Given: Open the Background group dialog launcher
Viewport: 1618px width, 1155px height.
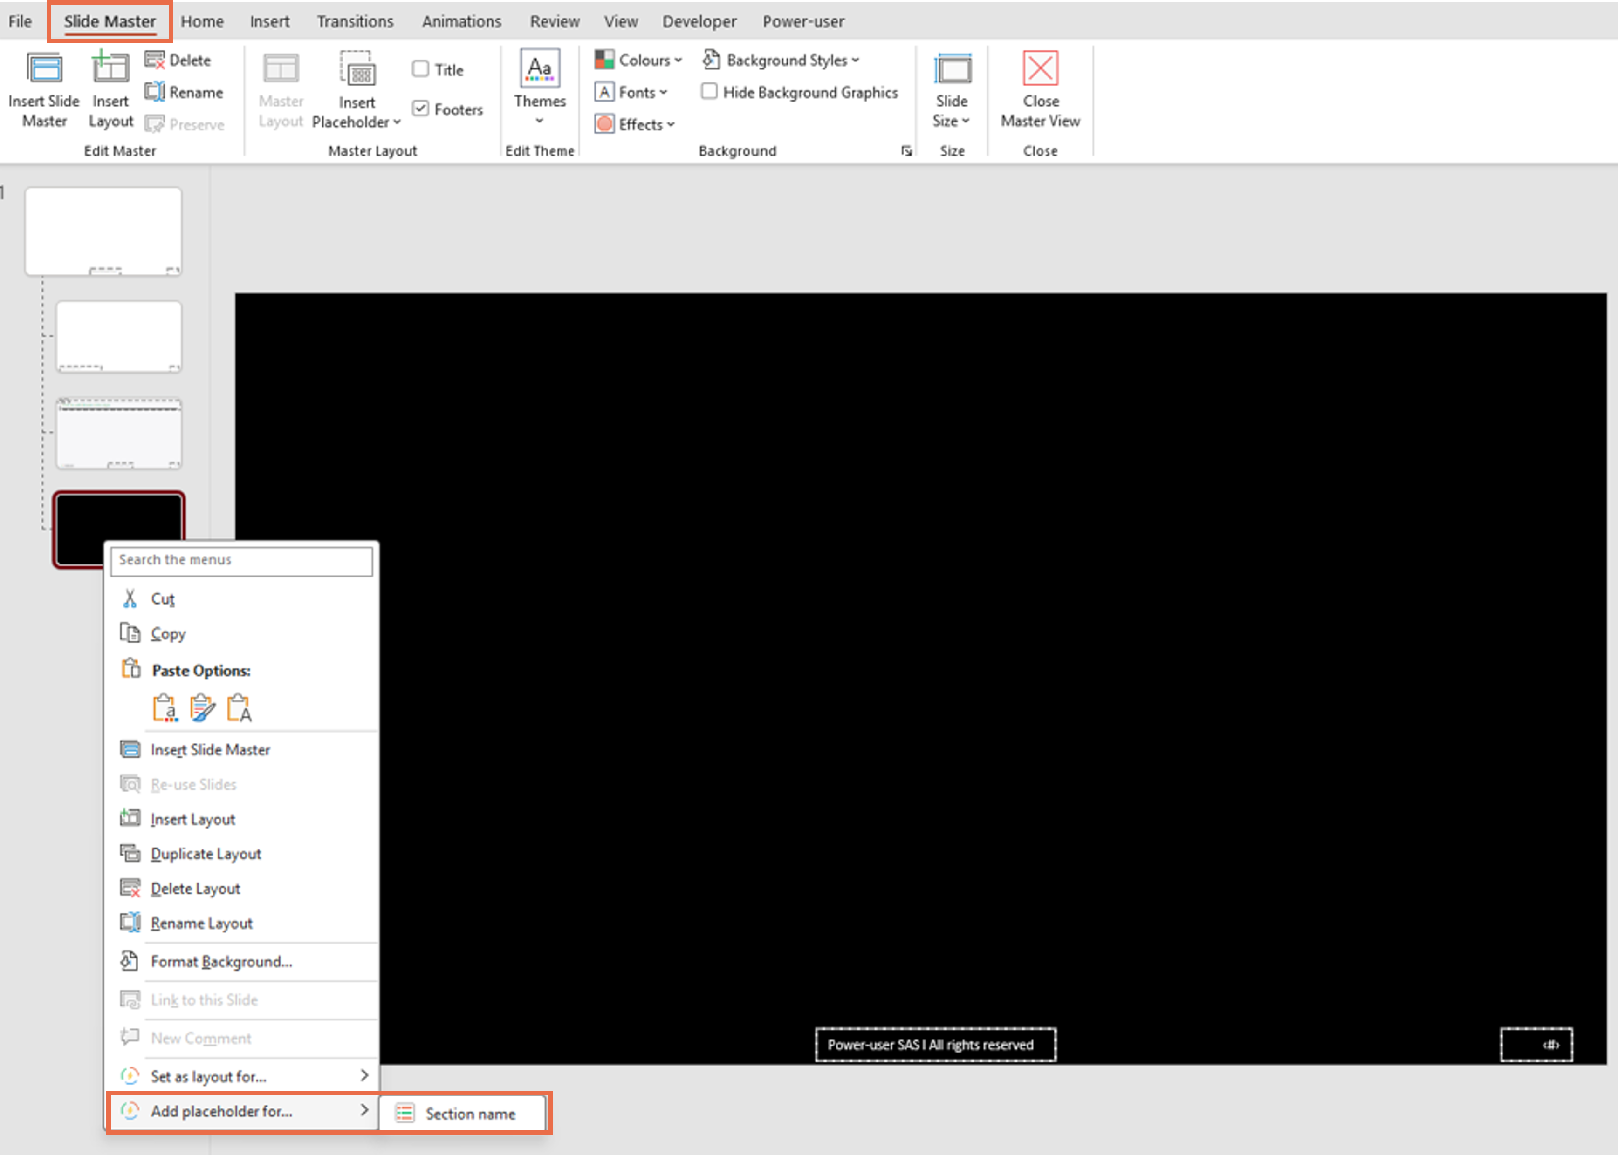Looking at the screenshot, I should coord(906,151).
